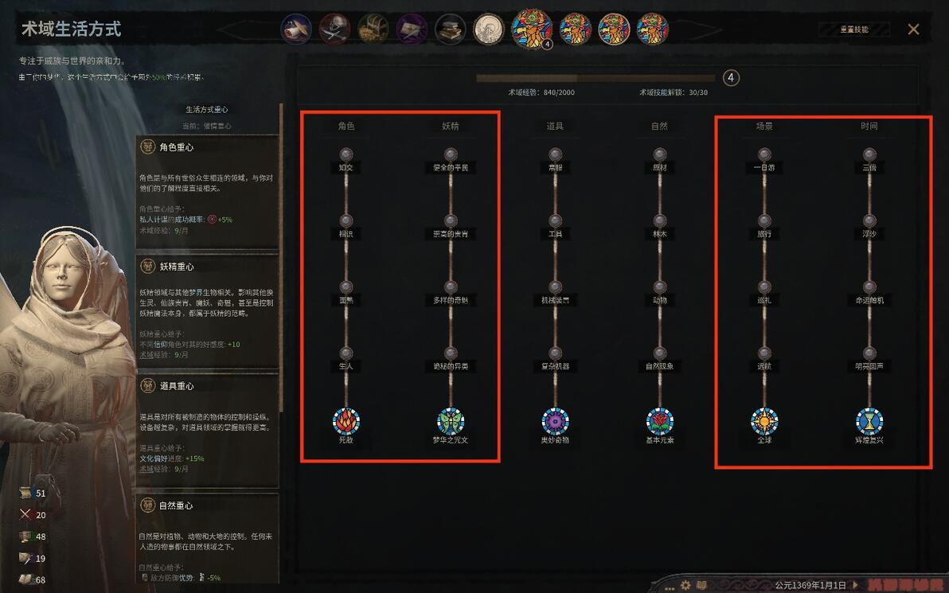Screen dimensions: 949x593
Task: Choose the 角色重心 focus card
Action: click(207, 191)
